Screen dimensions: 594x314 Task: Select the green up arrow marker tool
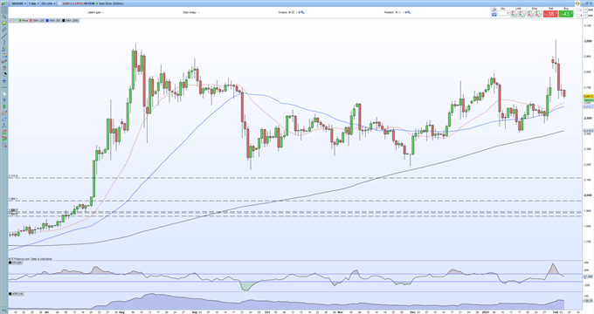click(x=4, y=106)
